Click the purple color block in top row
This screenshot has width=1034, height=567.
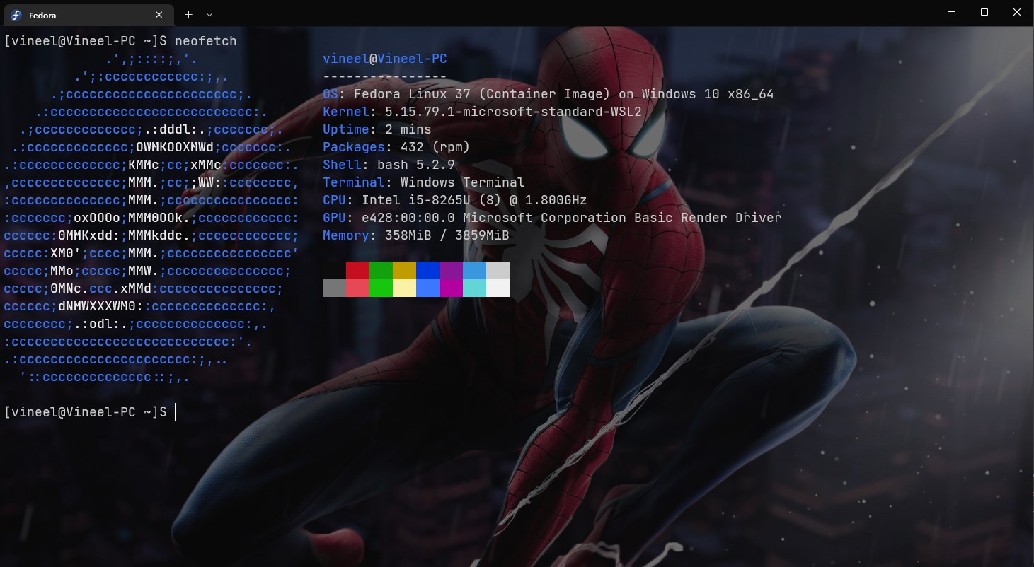pyautogui.click(x=451, y=270)
